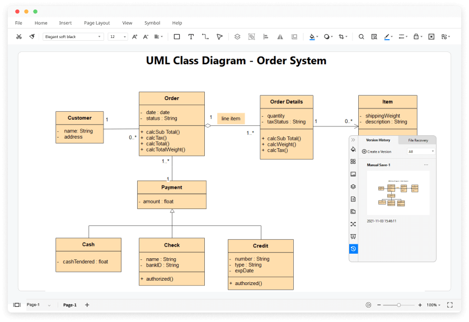Open the Page properties sidebar icon
This screenshot has height=322, width=469.
[353, 199]
